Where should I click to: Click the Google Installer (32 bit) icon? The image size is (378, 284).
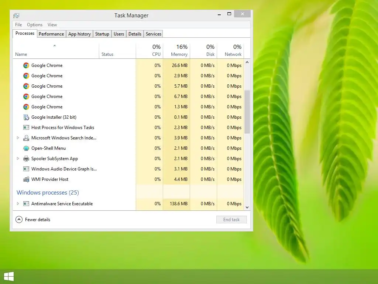[26, 117]
